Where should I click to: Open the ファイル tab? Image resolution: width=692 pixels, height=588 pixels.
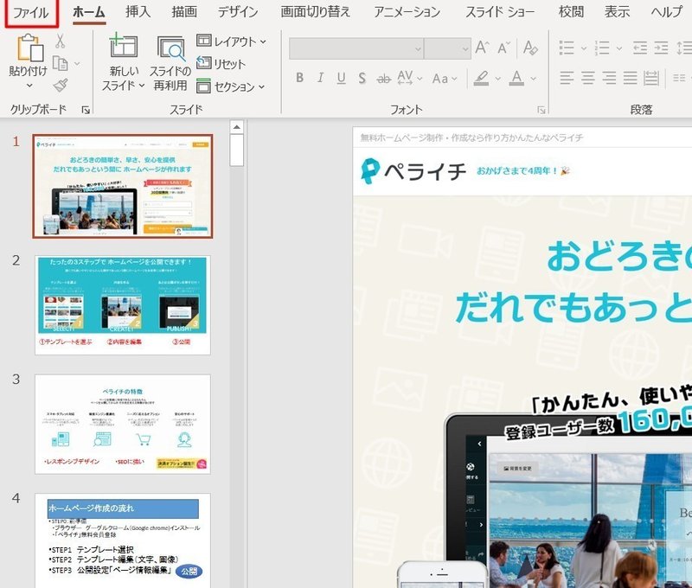(30, 12)
